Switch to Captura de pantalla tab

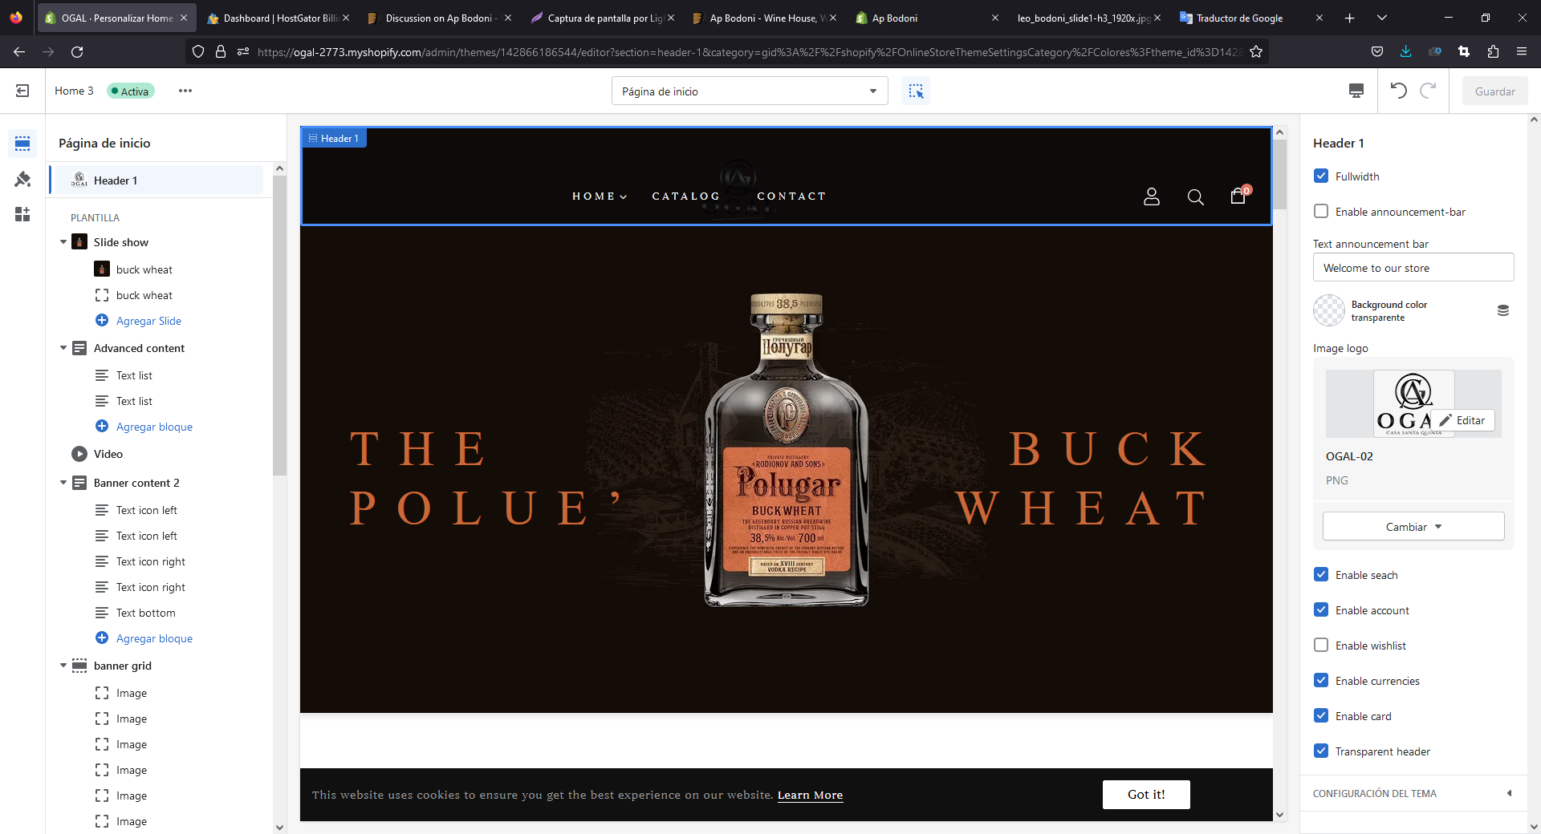tap(602, 18)
